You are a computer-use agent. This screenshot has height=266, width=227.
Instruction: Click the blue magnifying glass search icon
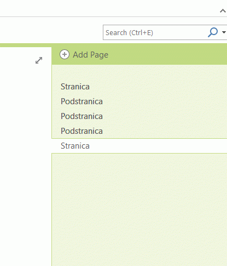coord(213,32)
